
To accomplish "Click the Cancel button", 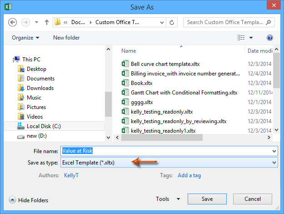I will tap(252, 199).
